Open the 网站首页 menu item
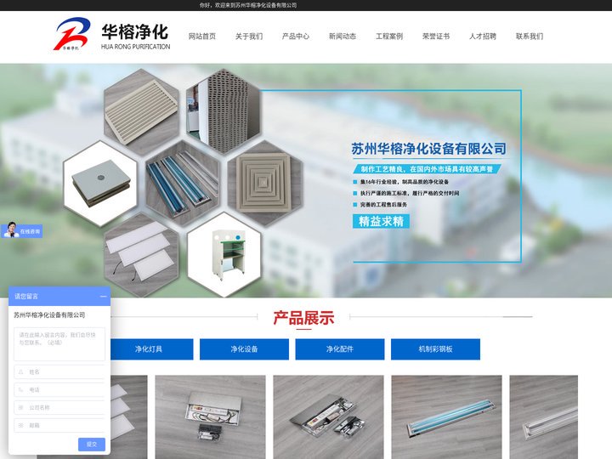Viewport: 612px width, 459px height. point(201,37)
